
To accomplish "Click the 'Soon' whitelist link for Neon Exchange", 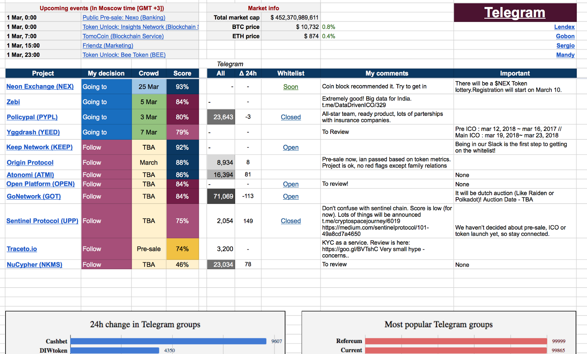I will pos(291,87).
